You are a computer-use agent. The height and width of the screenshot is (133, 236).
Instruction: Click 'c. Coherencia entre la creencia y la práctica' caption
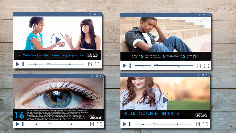pos(52,55)
